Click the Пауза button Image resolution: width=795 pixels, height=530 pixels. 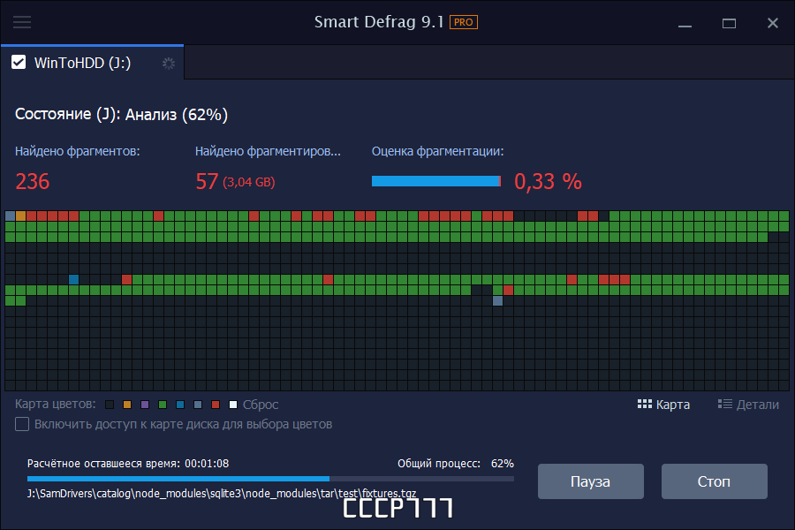(591, 481)
